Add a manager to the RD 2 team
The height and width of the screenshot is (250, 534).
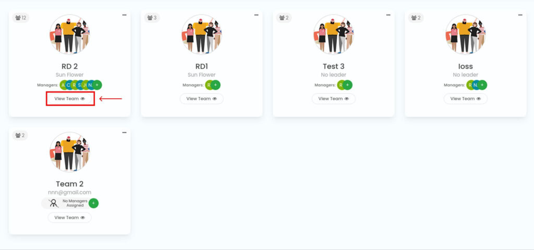(97, 85)
